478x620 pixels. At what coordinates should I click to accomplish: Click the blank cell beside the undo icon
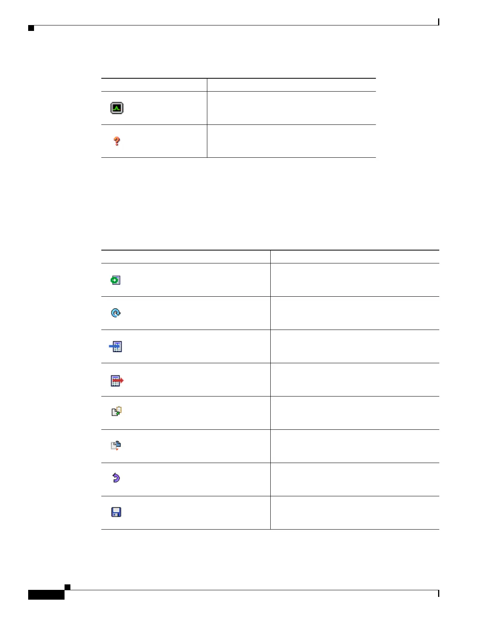[355, 479]
